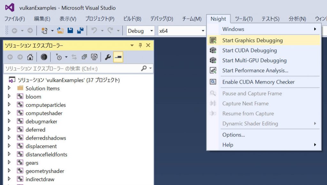
Task: Select the vulkanExamples solution root node
Action: 69,80
